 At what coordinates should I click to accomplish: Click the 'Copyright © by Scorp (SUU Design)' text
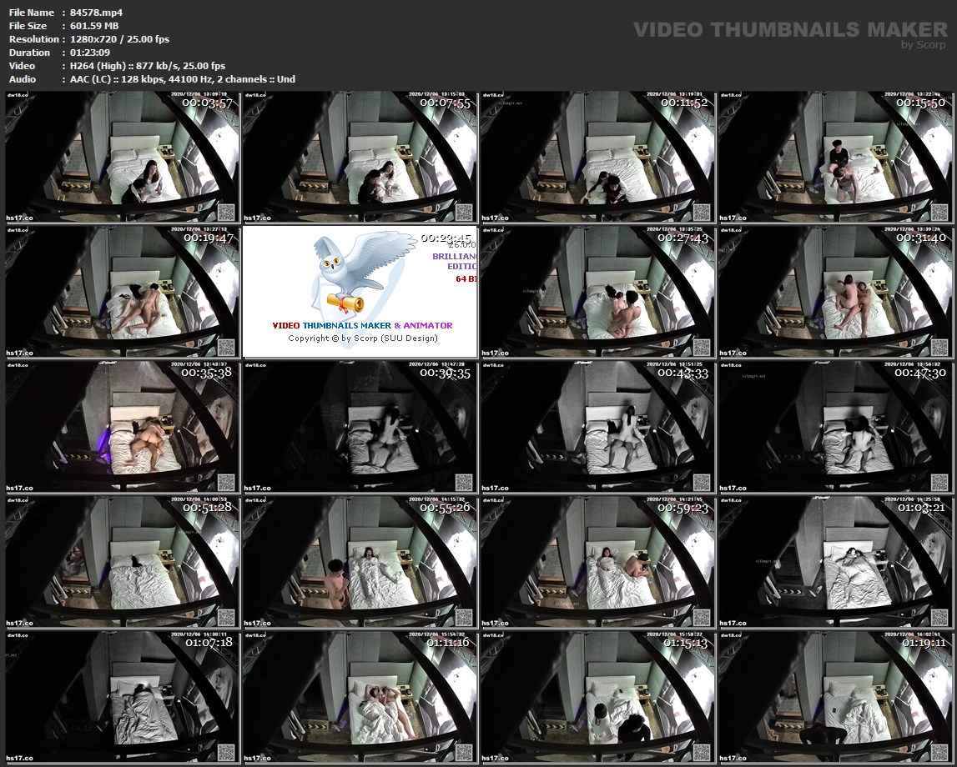click(363, 338)
